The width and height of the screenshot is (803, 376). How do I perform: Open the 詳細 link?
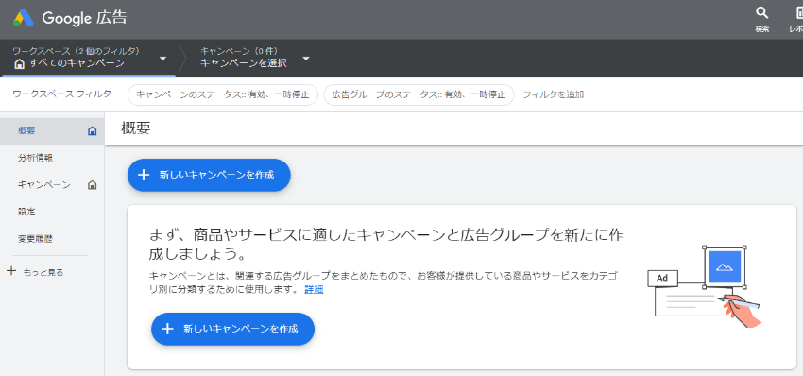click(x=314, y=289)
